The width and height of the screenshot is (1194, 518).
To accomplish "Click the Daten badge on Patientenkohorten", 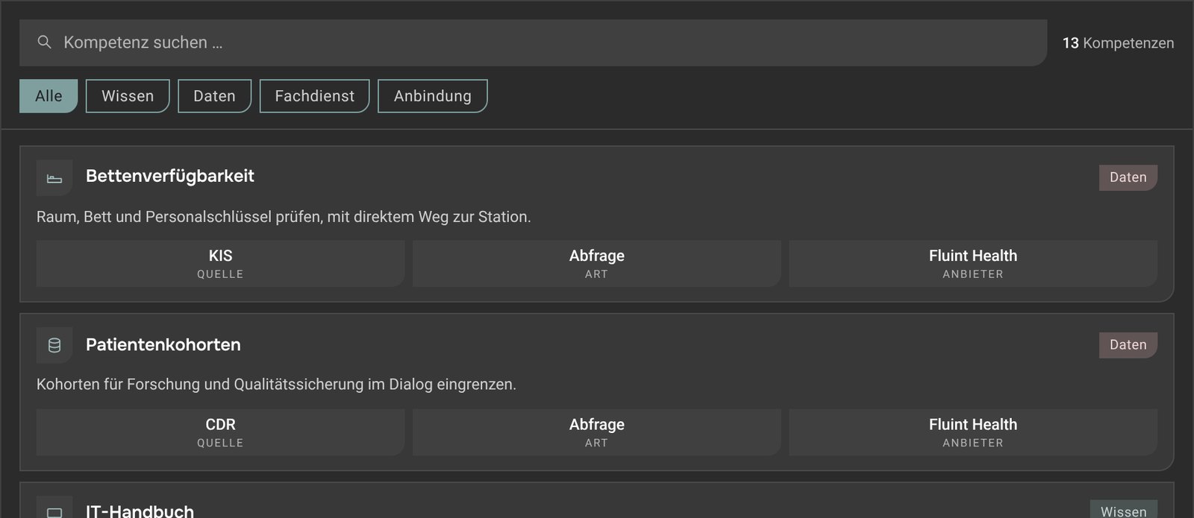I will pyautogui.click(x=1128, y=345).
